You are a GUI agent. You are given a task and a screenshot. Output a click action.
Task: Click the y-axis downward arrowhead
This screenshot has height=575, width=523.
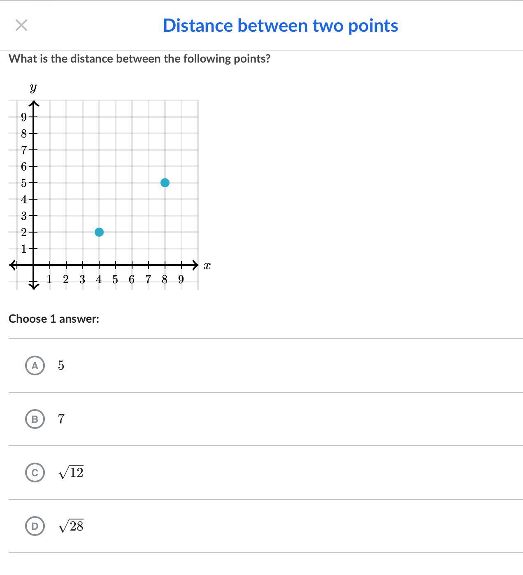point(34,285)
